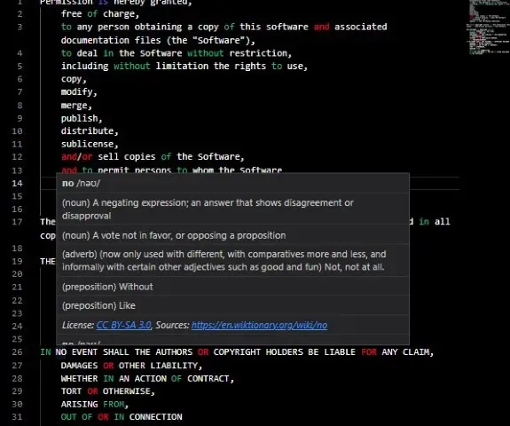Click 'DAMAGES OR OTHER LIABILITY,' line
Viewport: 510px width, 426px height.
pos(131,366)
